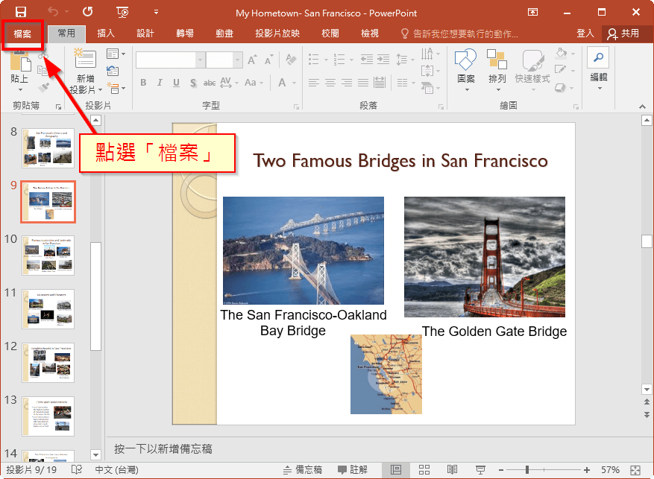Toggle Bold formatting
The width and height of the screenshot is (654, 479).
click(x=143, y=83)
